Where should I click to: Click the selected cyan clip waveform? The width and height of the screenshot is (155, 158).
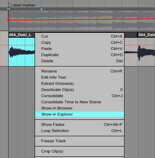21,52
